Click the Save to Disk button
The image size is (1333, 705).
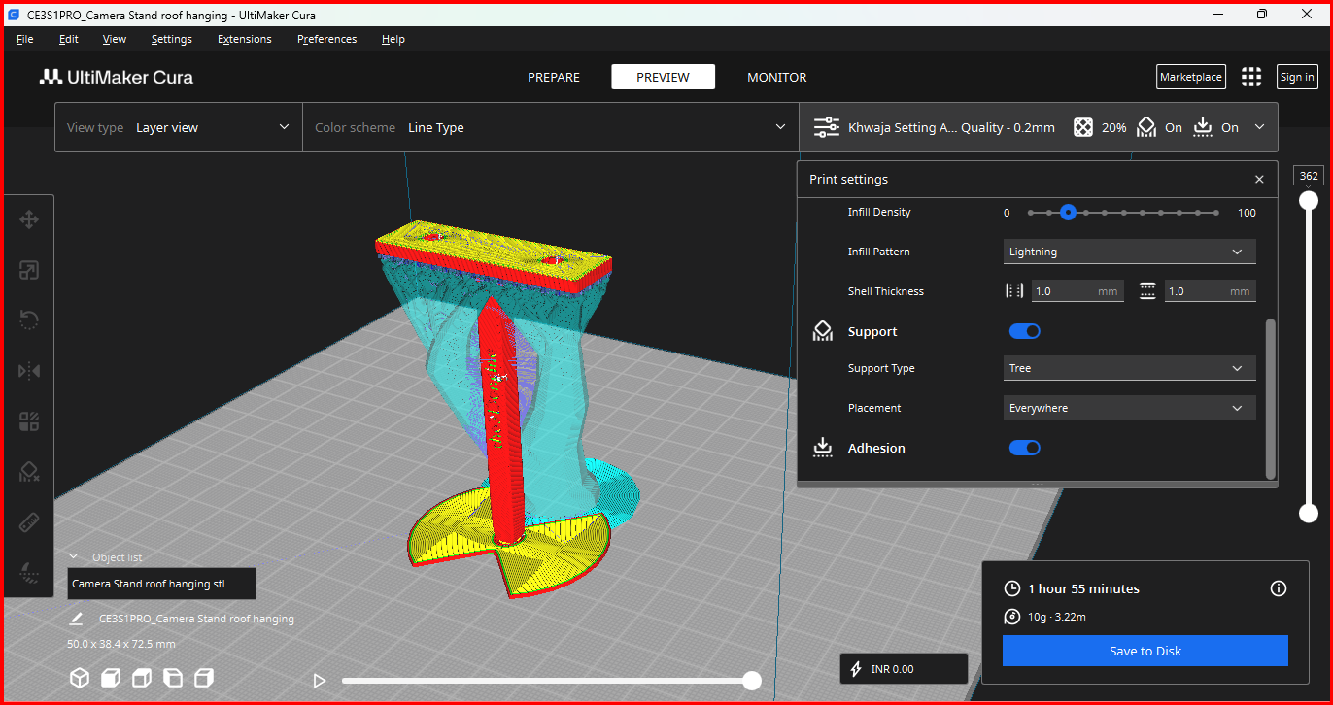1145,651
